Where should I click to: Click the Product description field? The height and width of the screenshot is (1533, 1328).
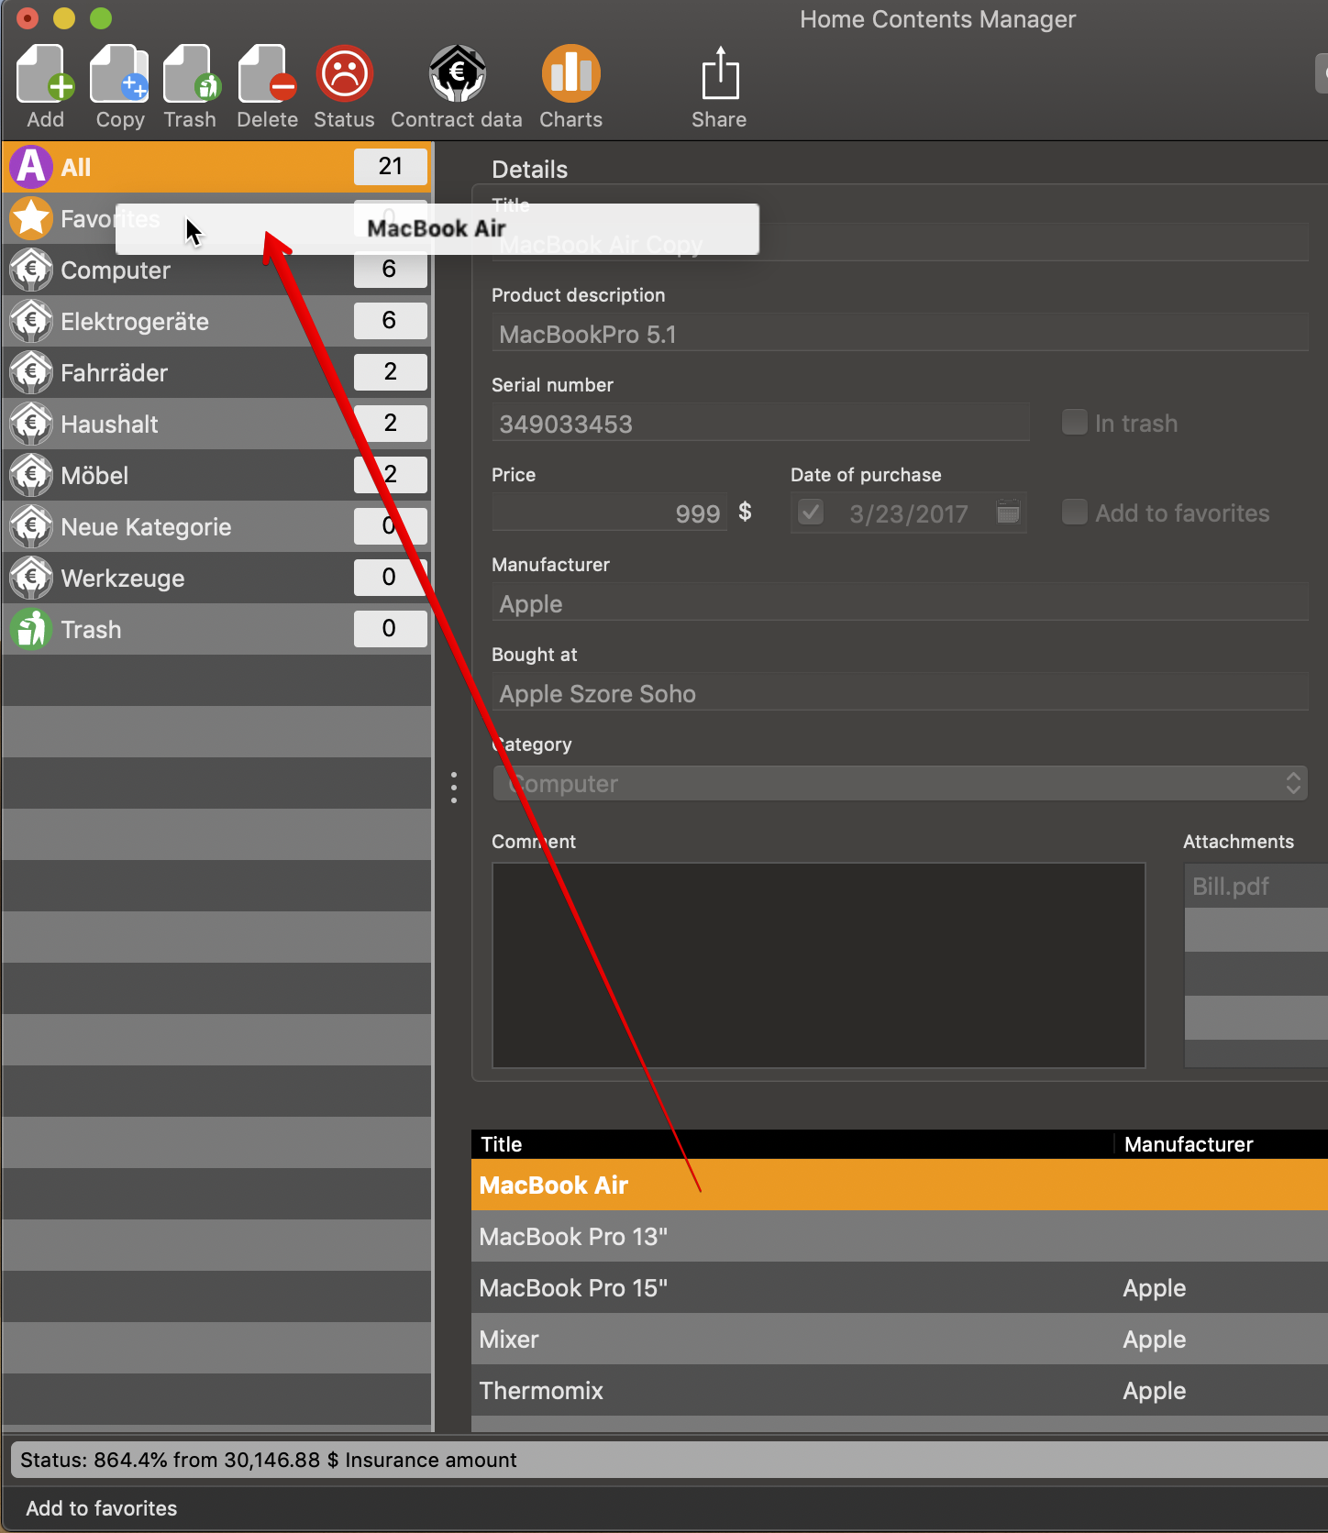(x=900, y=334)
